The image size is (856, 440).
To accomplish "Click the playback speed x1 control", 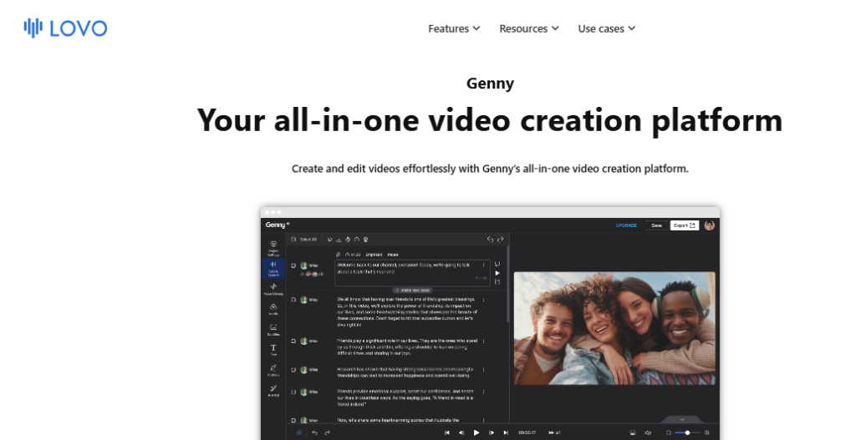I will pyautogui.click(x=555, y=432).
